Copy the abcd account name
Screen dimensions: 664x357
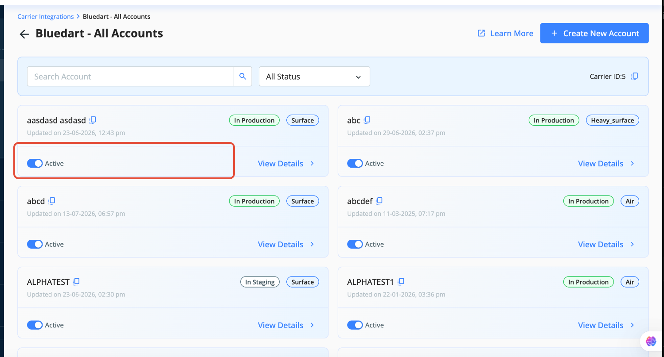(x=51, y=201)
